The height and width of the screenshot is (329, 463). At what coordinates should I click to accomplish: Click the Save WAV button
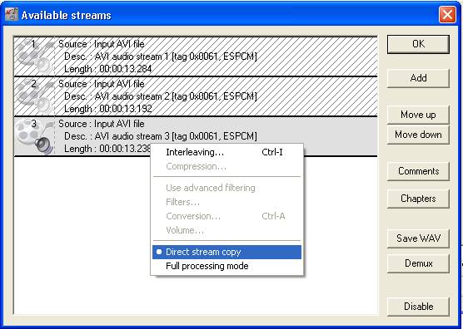[418, 238]
